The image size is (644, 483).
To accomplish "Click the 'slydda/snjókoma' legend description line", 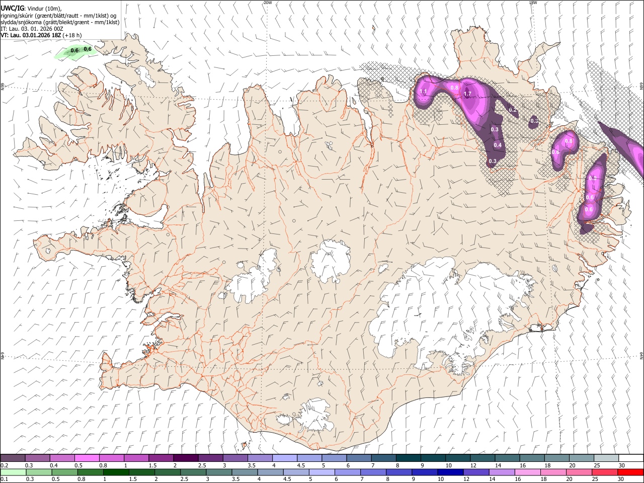I will [60, 22].
